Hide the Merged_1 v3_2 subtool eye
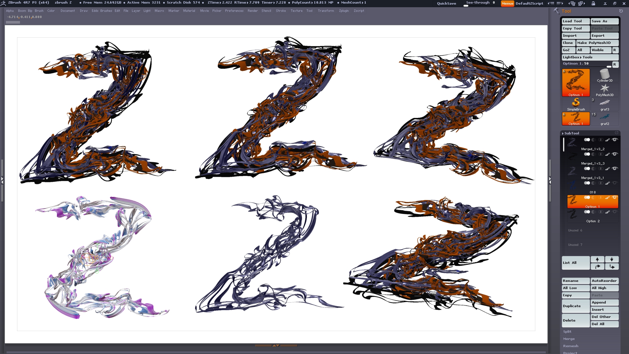629x354 pixels. coord(615,140)
